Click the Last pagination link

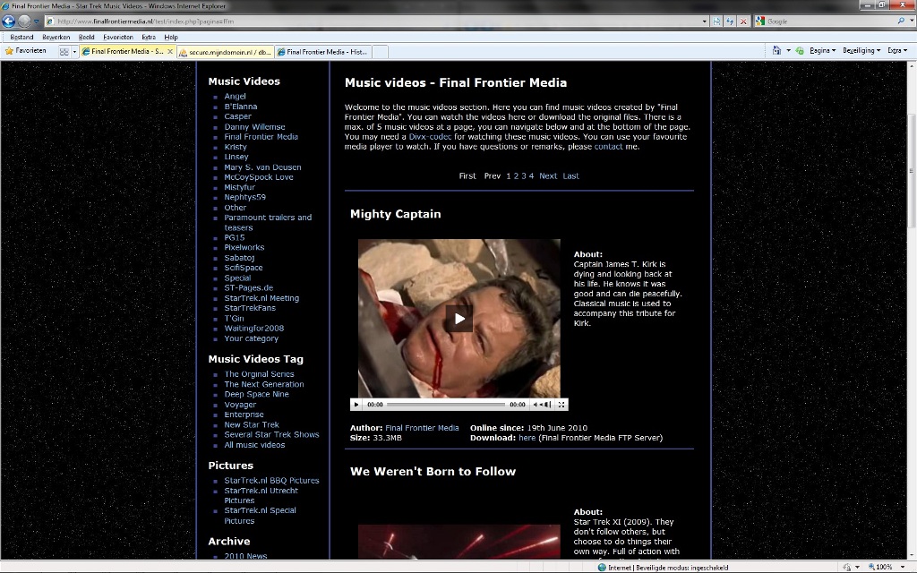tap(570, 176)
